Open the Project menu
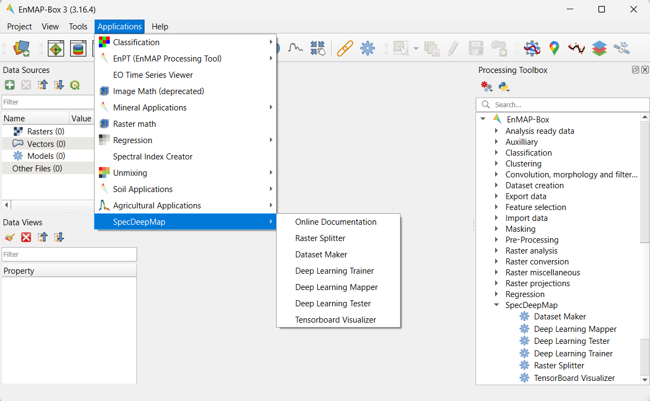This screenshot has height=401, width=650. [20, 27]
